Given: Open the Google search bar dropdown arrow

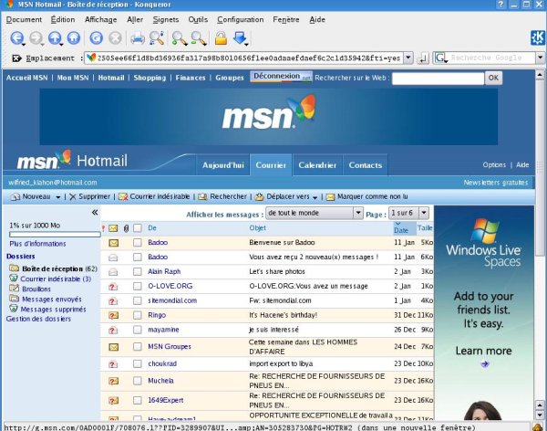Looking at the screenshot, I should pos(541,58).
